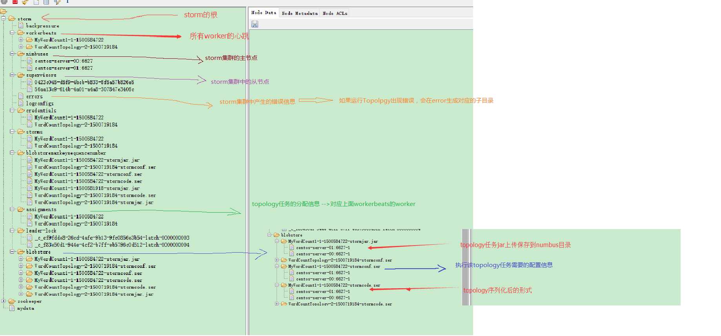
Task: Click the root folder icon above storm
Action: pos(4,12)
